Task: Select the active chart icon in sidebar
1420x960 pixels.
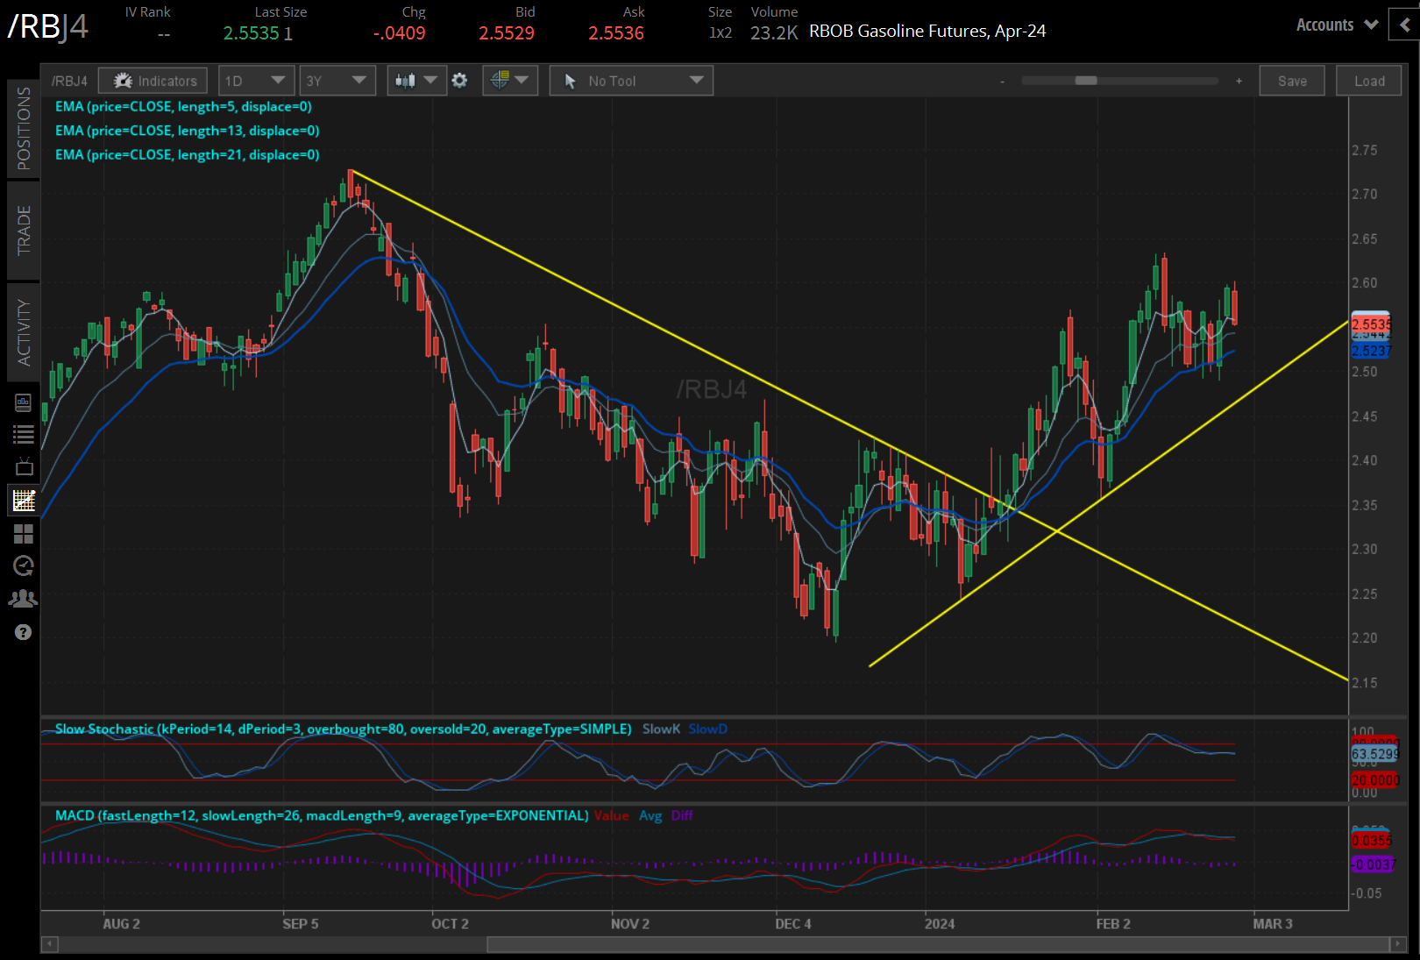Action: 24,501
